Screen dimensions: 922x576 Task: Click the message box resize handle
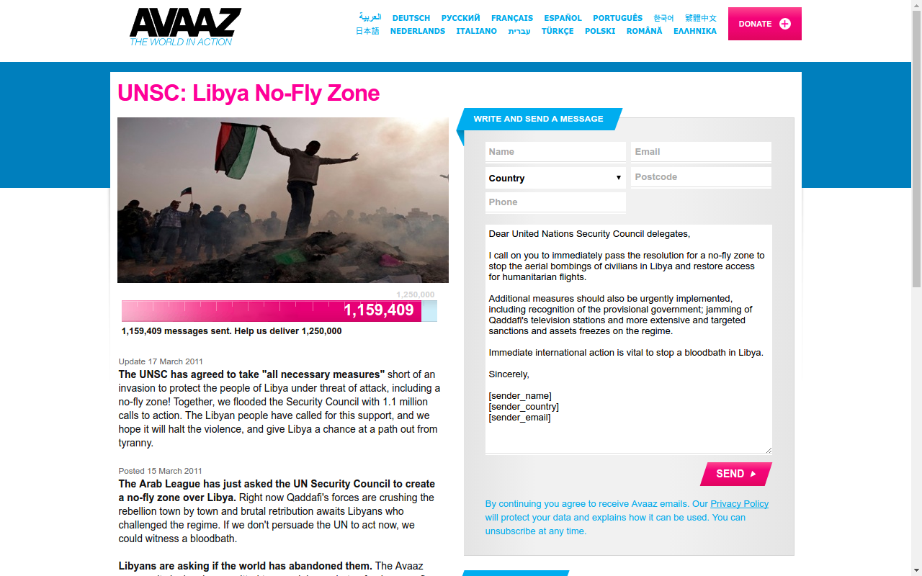click(x=768, y=449)
